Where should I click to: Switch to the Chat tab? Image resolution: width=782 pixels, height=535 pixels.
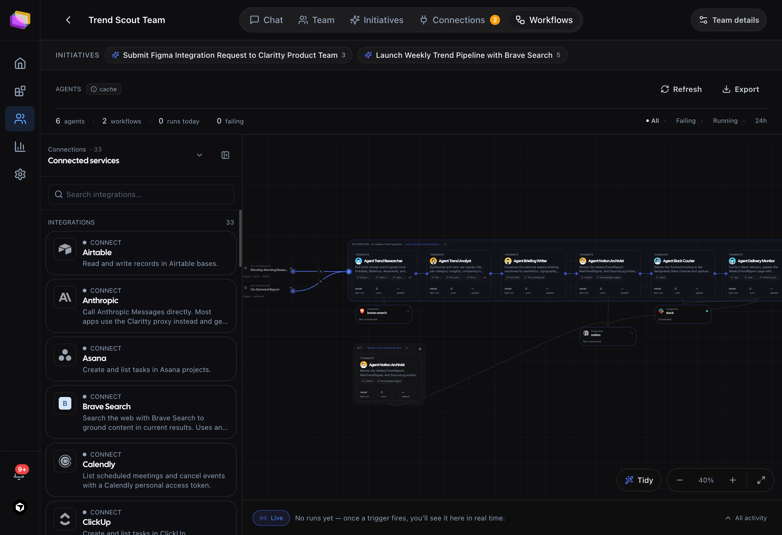click(x=266, y=20)
